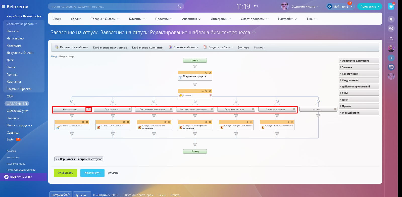Click Пригласить button
The height and width of the screenshot is (197, 402).
pyautogui.click(x=370, y=7)
